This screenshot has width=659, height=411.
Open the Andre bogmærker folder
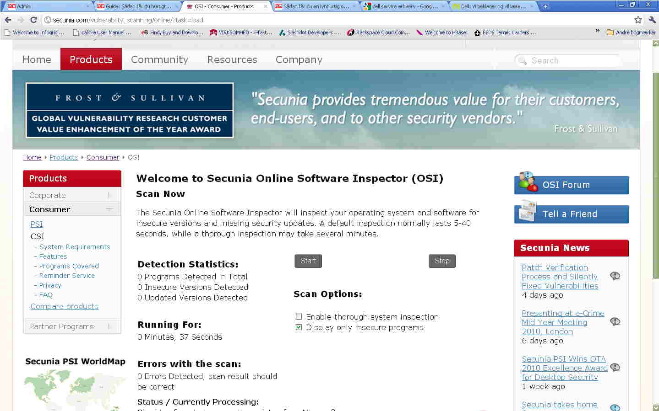tap(631, 32)
